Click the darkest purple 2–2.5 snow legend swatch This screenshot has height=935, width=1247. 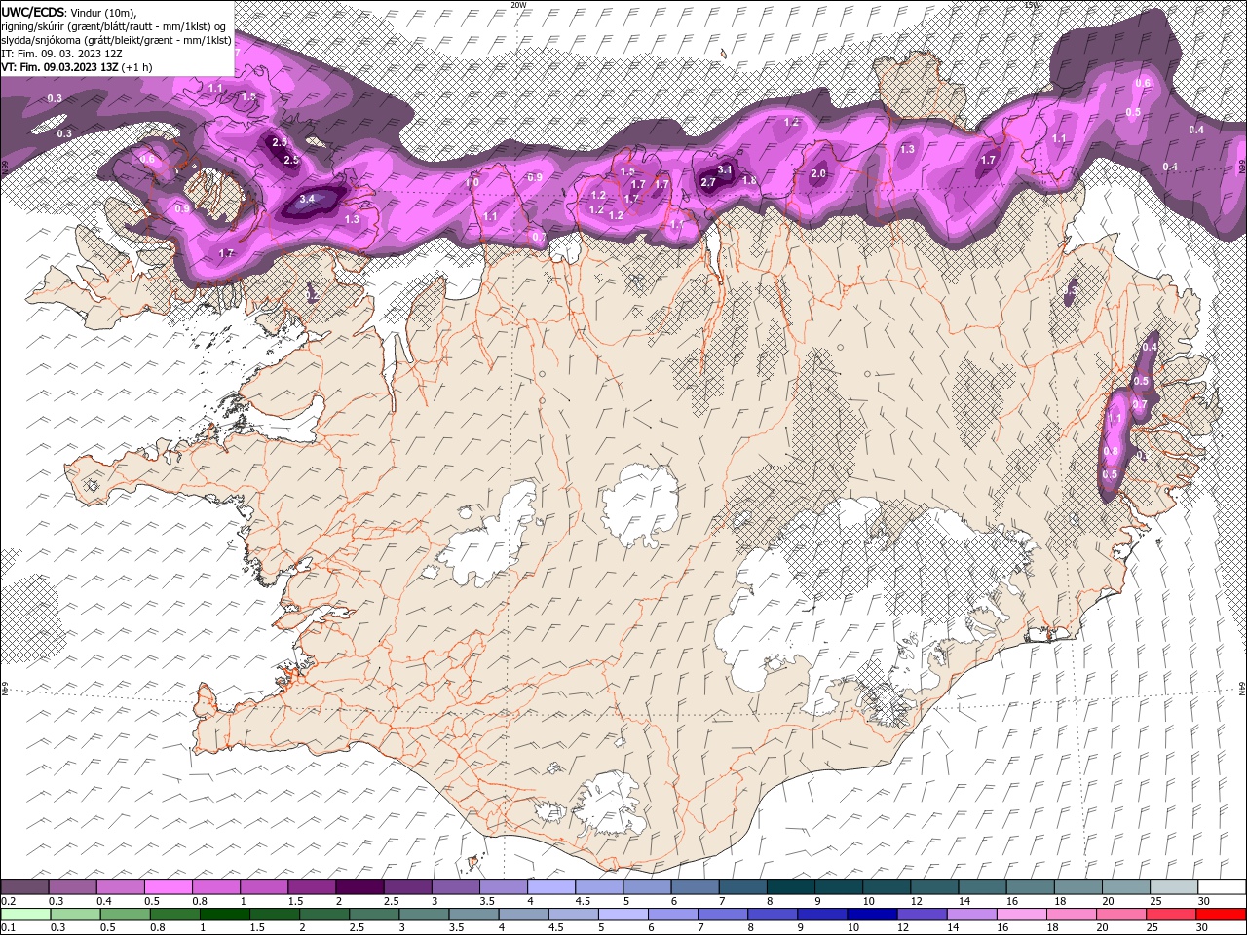(359, 887)
